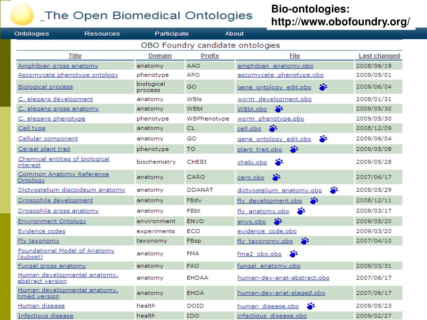Click the paw icon in the Cellular component row
The image size is (427, 320).
point(323,139)
